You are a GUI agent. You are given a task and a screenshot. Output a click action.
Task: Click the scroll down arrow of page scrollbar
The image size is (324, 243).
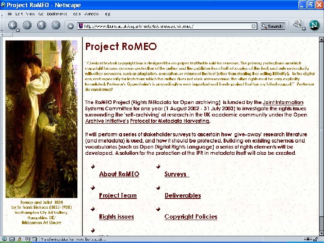click(321, 233)
